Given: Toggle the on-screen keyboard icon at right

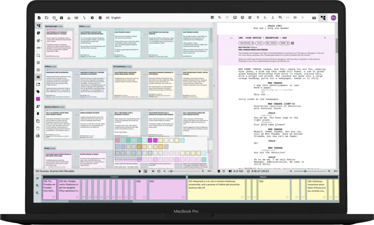Looking at the screenshot, I should pyautogui.click(x=314, y=18).
